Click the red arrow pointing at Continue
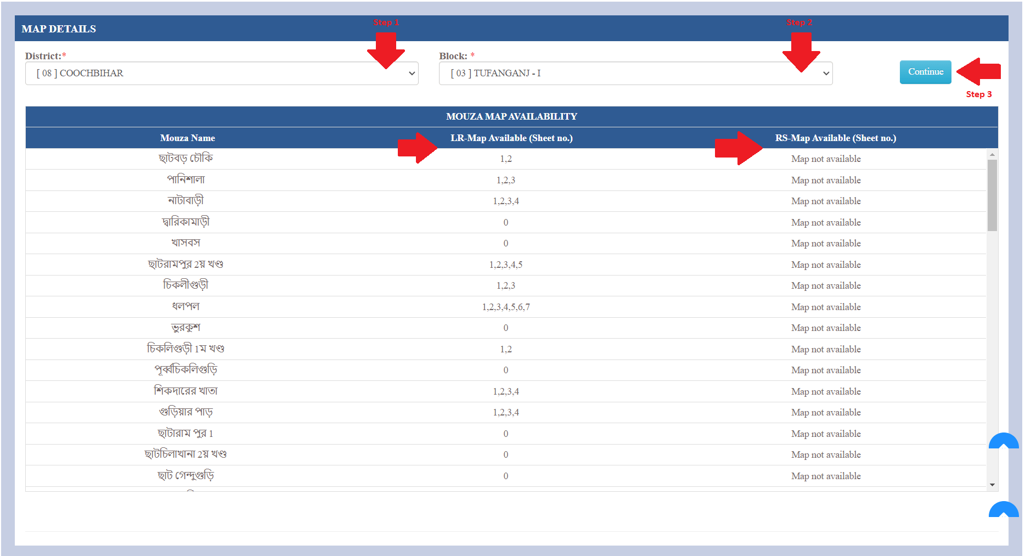The width and height of the screenshot is (1025, 556). (x=979, y=71)
